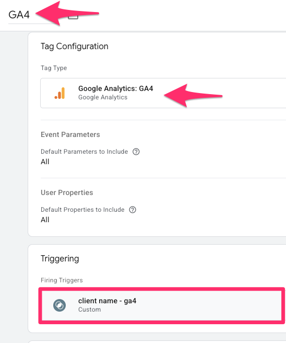The image size is (286, 343).
Task: Click the Custom subtitle under the trigger name
Action: 90,310
